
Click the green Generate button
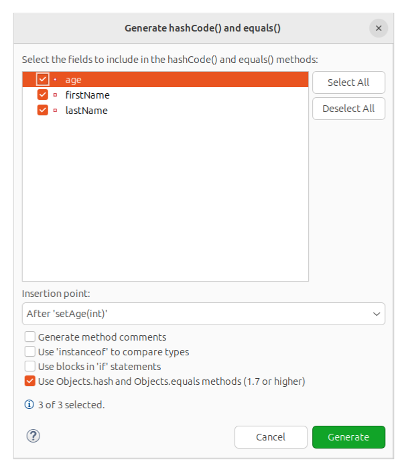pyautogui.click(x=348, y=437)
